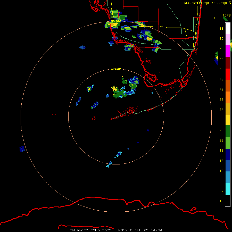Image resolution: width=232 pixels, height=232 pixels.
Task: Click the 38 scale label
Action: point(221,100)
